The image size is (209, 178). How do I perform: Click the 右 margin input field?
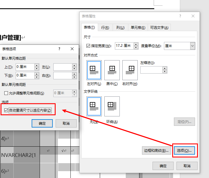[x=63, y=76]
